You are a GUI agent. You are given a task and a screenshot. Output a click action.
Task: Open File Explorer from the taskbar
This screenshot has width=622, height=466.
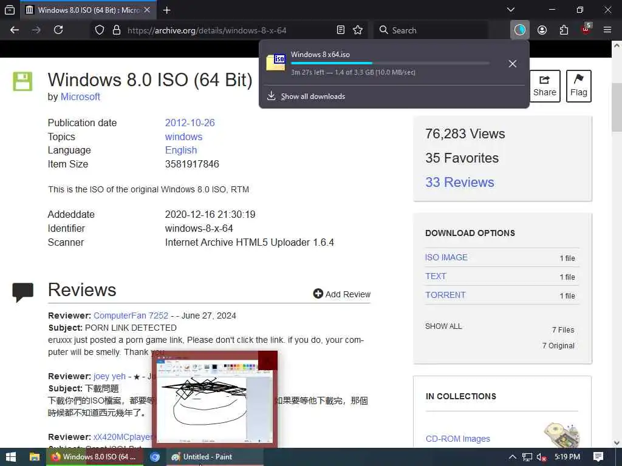tap(35, 457)
